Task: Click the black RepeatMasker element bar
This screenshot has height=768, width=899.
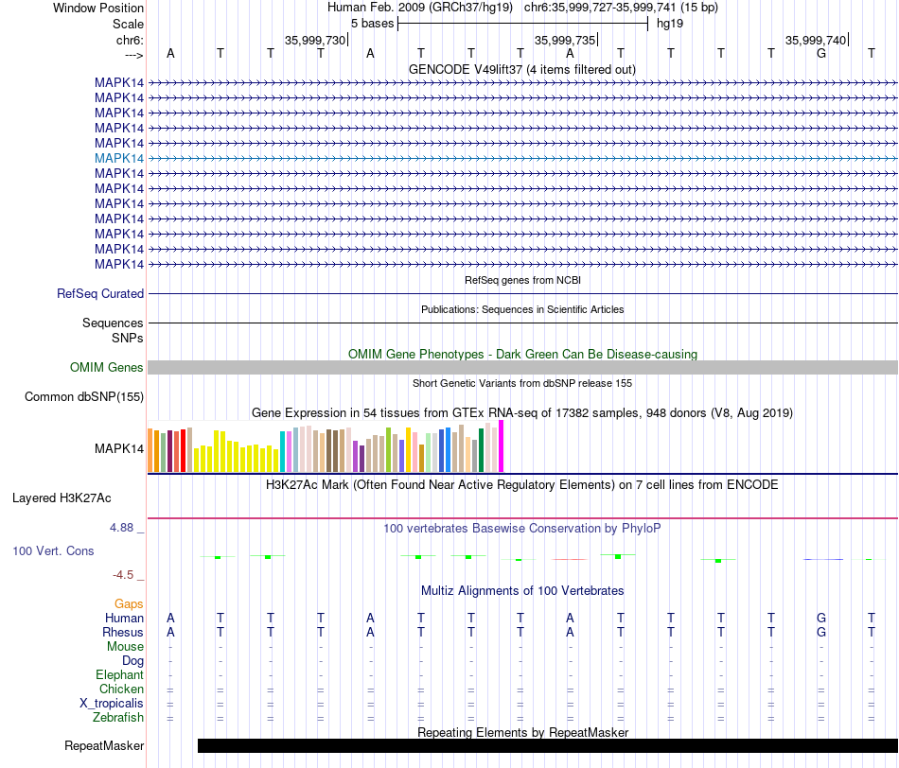Action: [548, 745]
